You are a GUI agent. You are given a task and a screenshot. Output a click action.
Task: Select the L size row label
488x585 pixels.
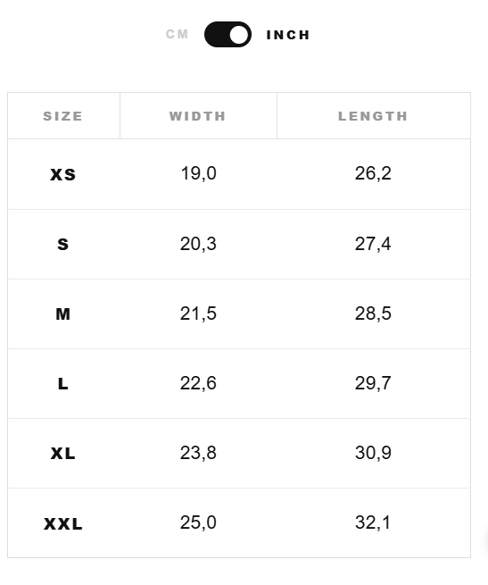63,384
